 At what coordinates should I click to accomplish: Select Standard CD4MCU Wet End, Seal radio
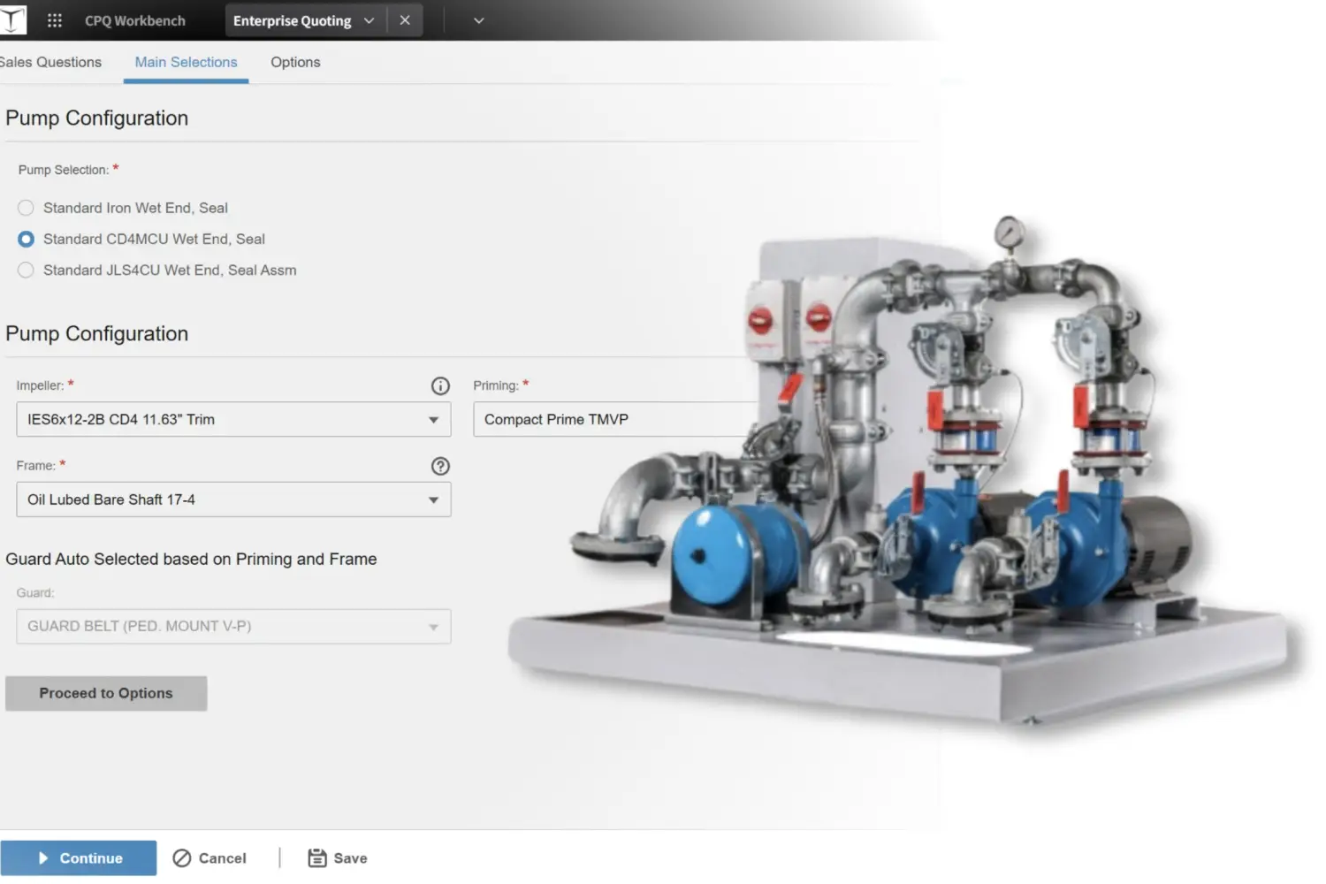(x=26, y=239)
